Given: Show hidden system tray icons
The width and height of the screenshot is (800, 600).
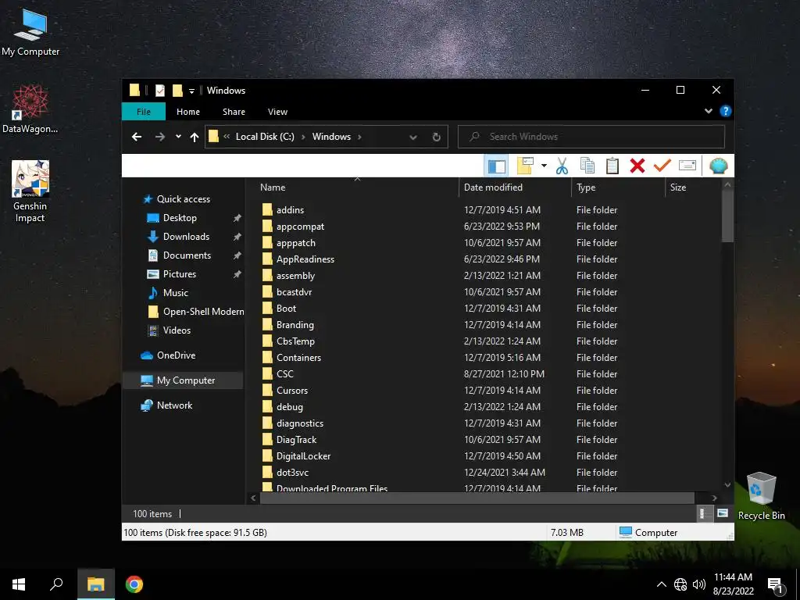Looking at the screenshot, I should point(661,584).
